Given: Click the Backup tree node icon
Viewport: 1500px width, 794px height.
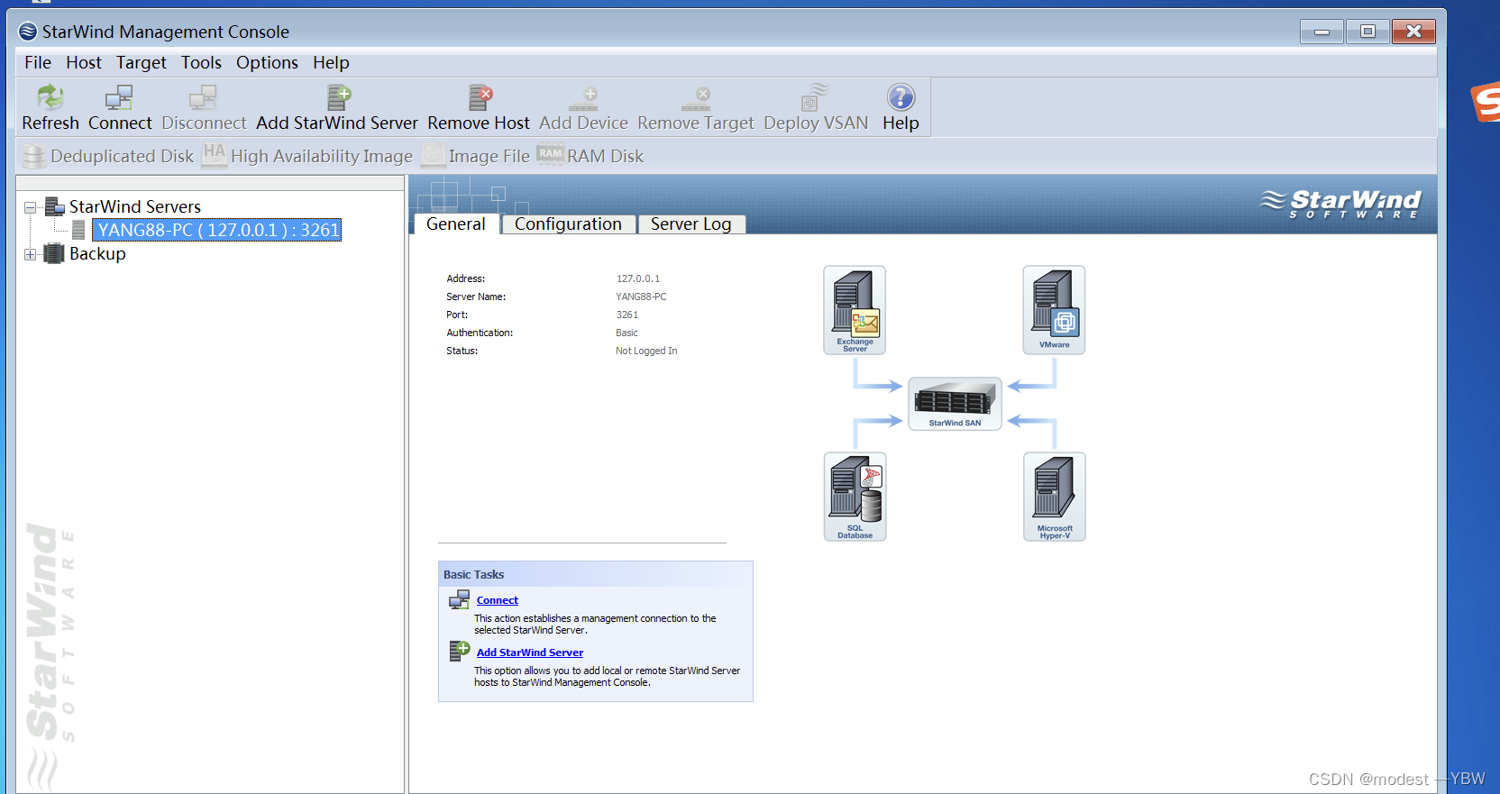Looking at the screenshot, I should pyautogui.click(x=54, y=253).
